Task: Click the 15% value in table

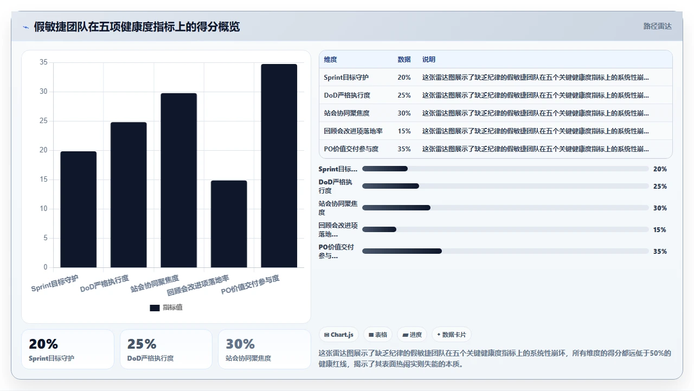Action: [404, 131]
